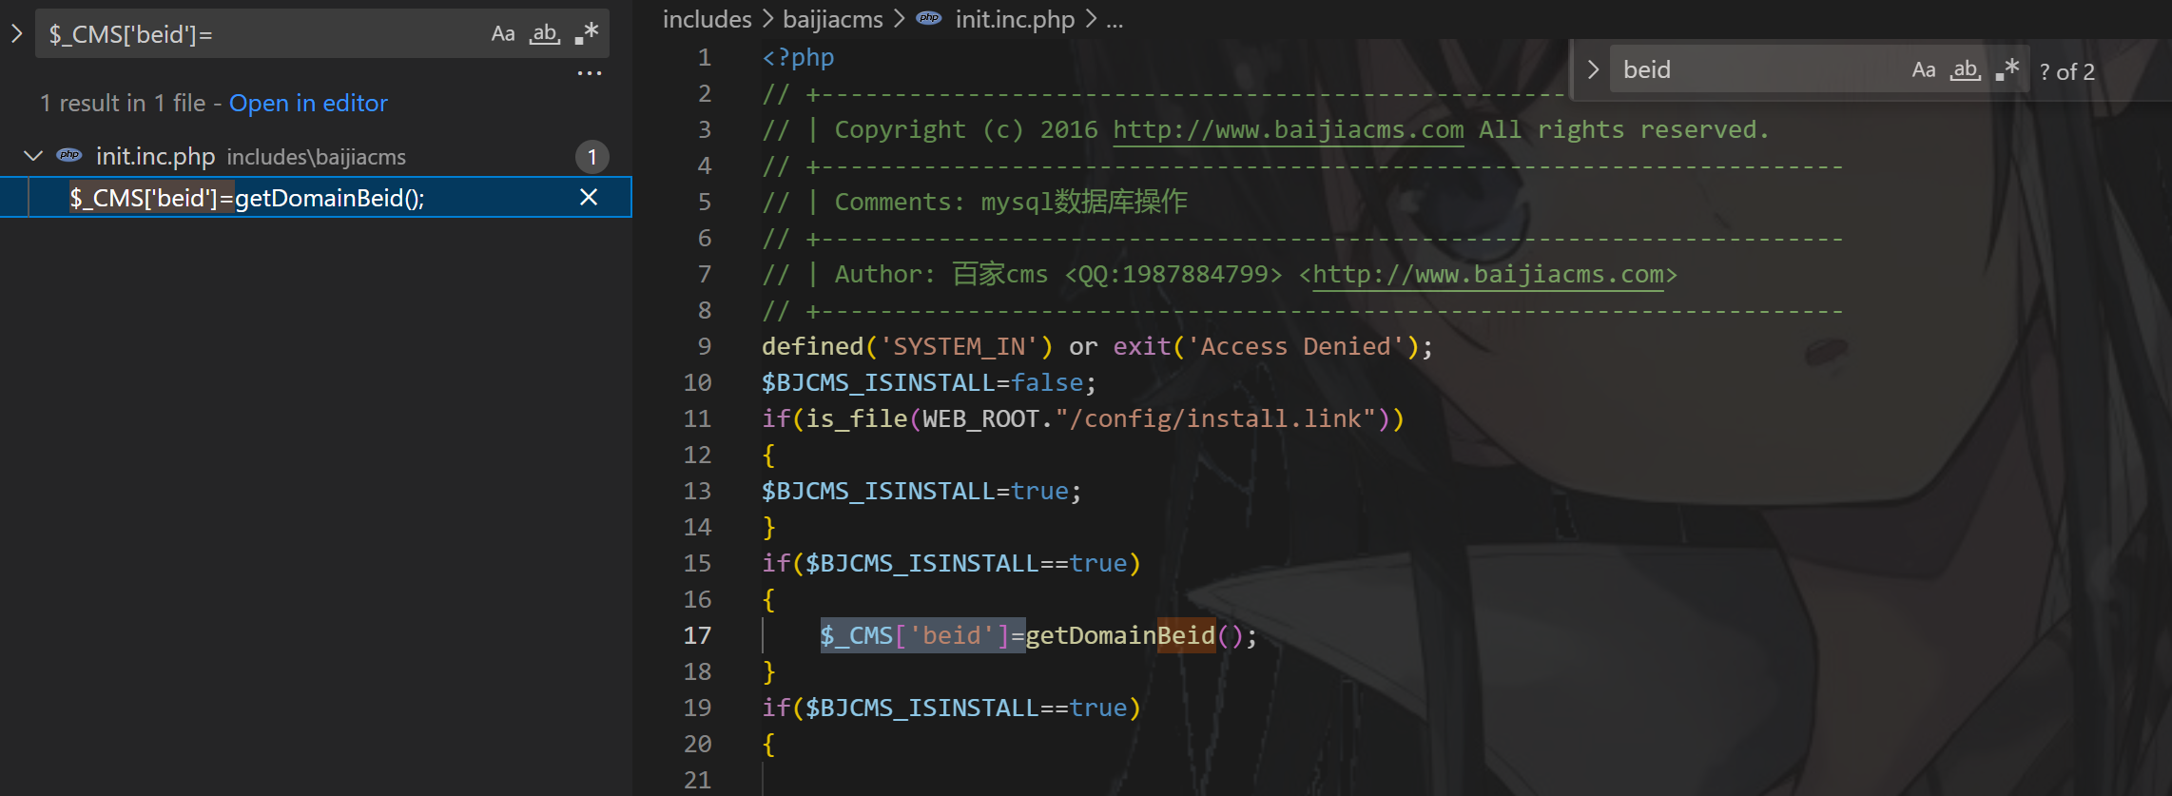Image resolution: width=2172 pixels, height=796 pixels.
Task: Click the PHP icon in the breadcrumb
Action: pos(929,18)
